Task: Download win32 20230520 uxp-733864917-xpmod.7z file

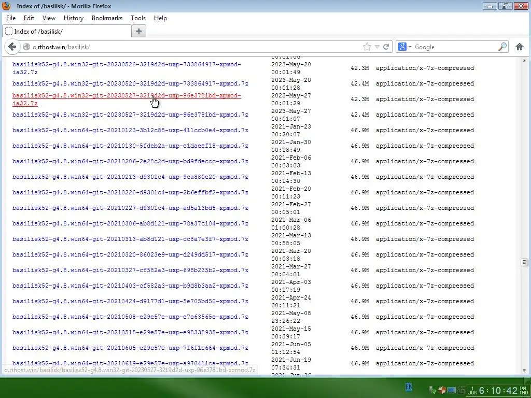Action: tap(130, 83)
